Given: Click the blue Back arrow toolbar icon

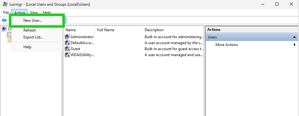Looking at the screenshot, I should (4, 20).
